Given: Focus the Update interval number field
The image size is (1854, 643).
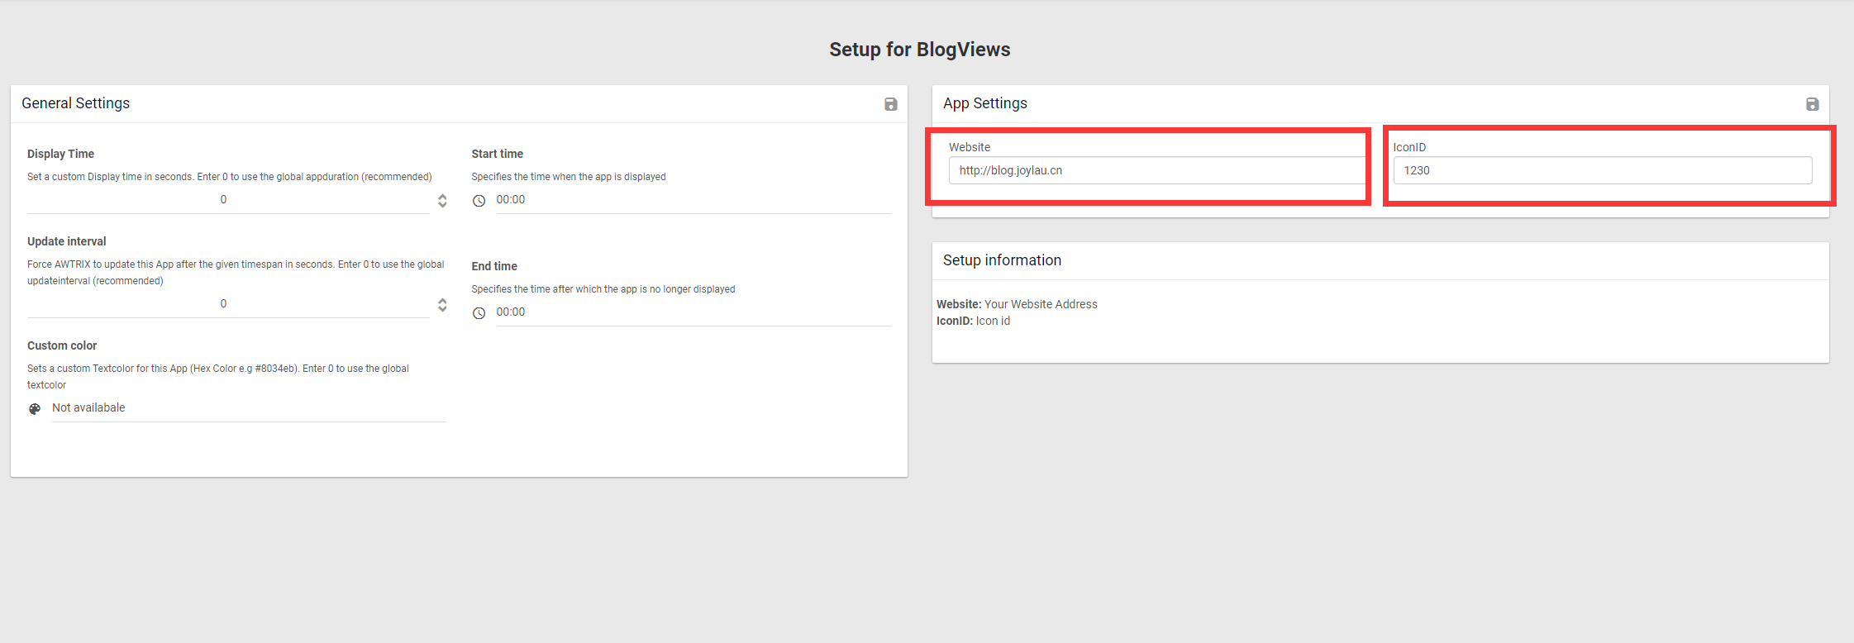Looking at the screenshot, I should pos(223,304).
